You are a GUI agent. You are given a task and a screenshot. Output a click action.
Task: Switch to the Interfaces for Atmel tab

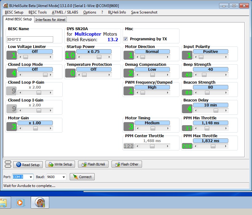(x=50, y=20)
